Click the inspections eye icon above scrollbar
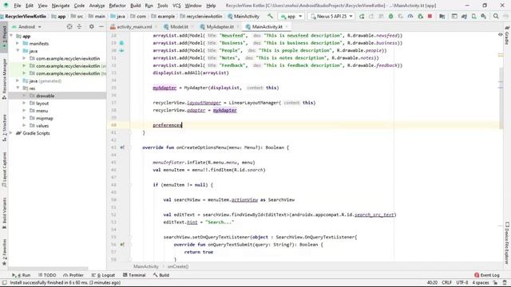The image size is (511, 287). [x=501, y=34]
